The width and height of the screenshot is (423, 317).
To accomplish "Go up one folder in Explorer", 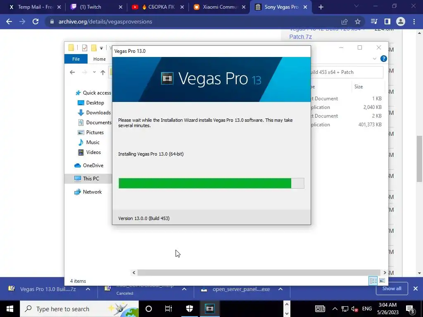I will [103, 72].
